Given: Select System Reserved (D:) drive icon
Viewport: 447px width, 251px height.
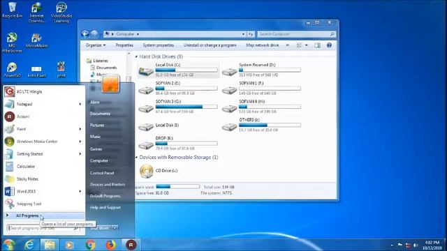Looking at the screenshot, I should (x=229, y=71).
